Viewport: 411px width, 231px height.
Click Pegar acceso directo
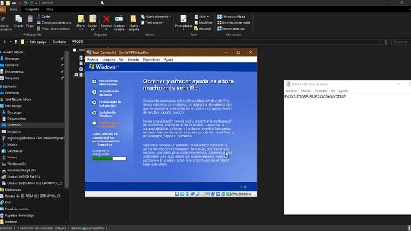click(53, 28)
